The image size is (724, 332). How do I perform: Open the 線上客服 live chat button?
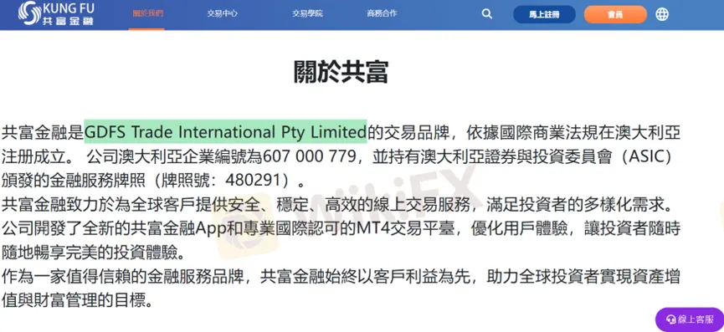pyautogui.click(x=690, y=319)
